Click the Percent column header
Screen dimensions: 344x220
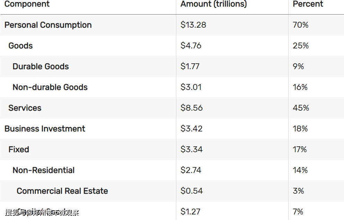(x=308, y=4)
